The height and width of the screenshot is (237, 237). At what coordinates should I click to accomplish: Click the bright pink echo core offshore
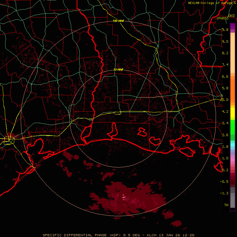[124, 197]
